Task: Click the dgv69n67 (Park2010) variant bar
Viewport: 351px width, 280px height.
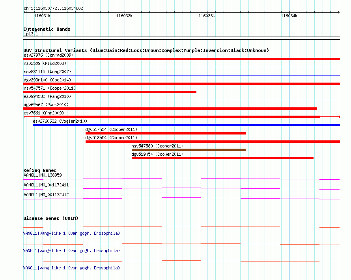Action: pyautogui.click(x=170, y=109)
